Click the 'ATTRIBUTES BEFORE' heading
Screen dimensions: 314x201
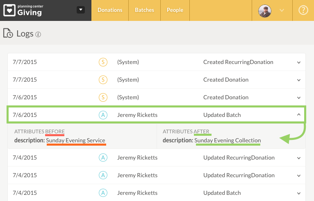pos(39,131)
